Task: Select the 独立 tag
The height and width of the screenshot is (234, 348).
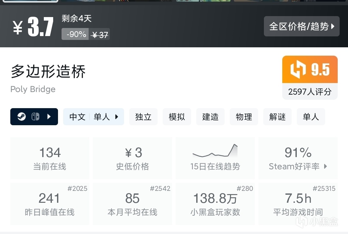Action: click(143, 117)
